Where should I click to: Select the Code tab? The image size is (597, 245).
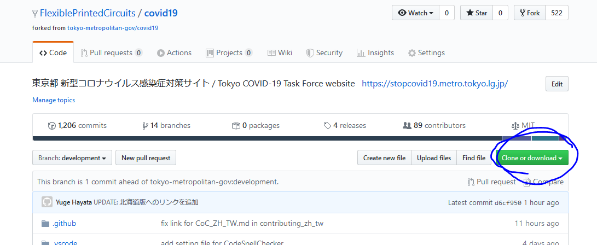tap(53, 53)
